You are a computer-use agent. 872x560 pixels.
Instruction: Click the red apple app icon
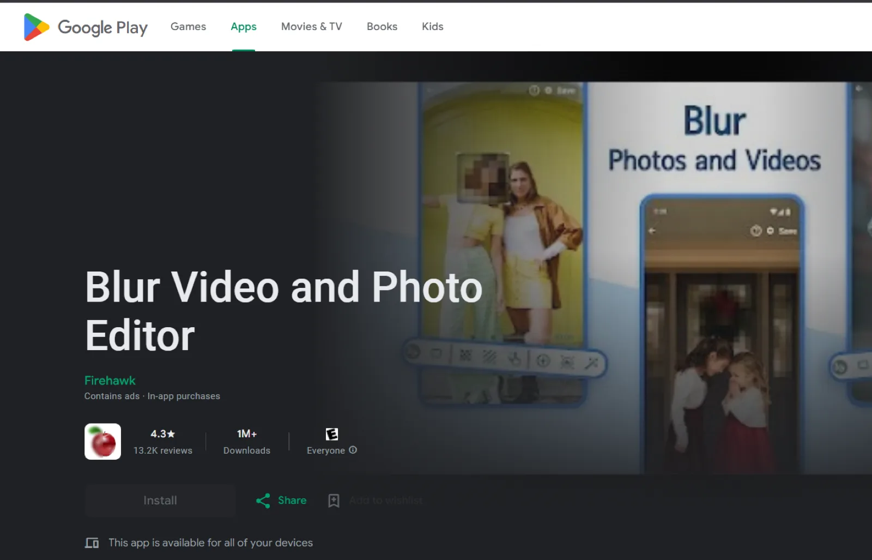click(x=102, y=441)
